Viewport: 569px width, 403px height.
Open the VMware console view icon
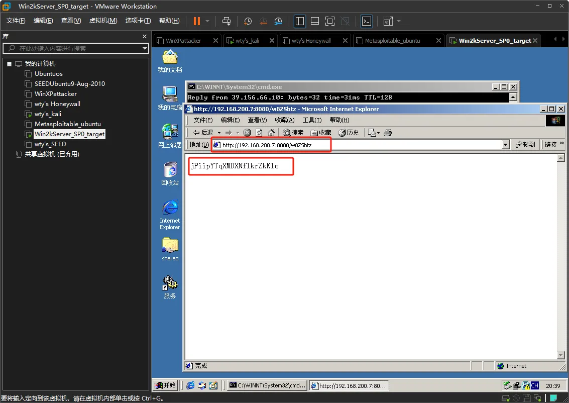tap(367, 21)
